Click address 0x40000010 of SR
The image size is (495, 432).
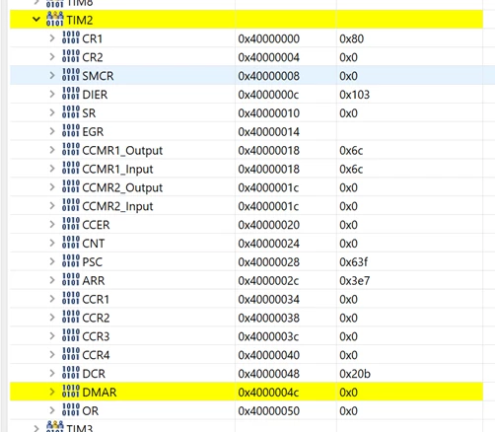pos(269,113)
